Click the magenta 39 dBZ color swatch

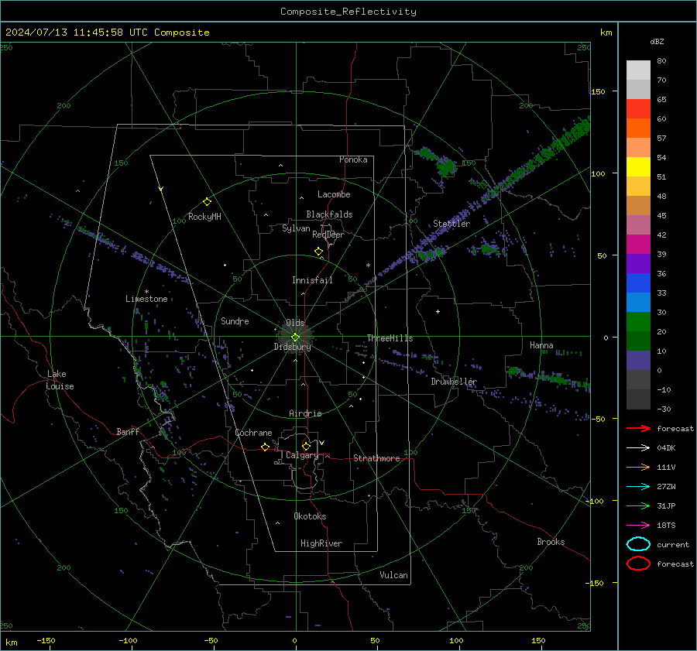(x=638, y=245)
